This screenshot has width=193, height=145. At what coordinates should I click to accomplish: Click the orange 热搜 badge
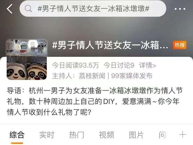180,45
